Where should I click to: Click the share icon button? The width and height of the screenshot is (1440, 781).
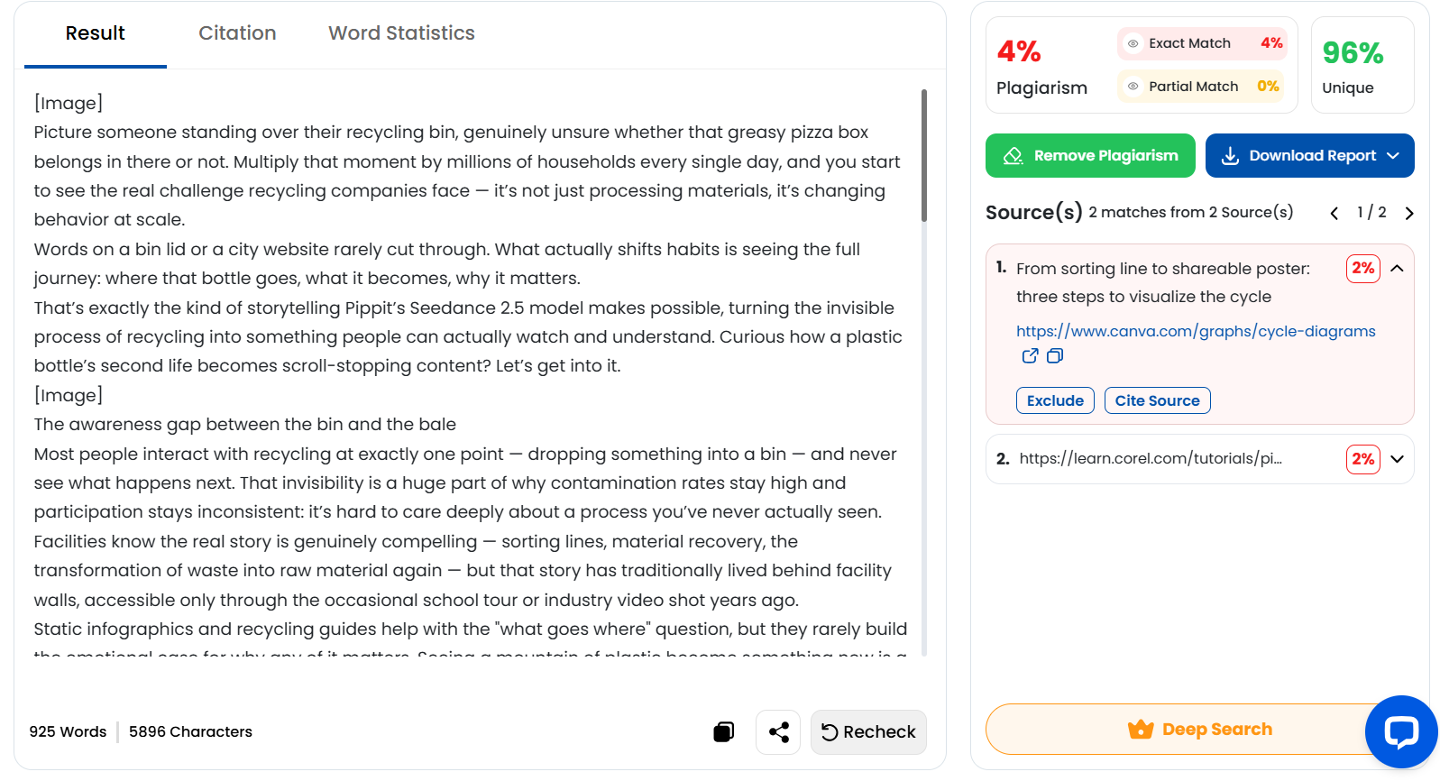tap(778, 732)
